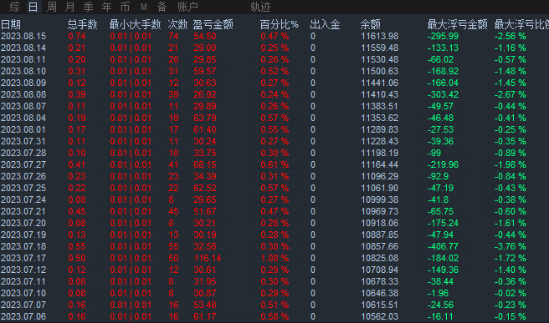Select date 2023.08.10
Viewport: 549px width, 323px height.
click(23, 71)
